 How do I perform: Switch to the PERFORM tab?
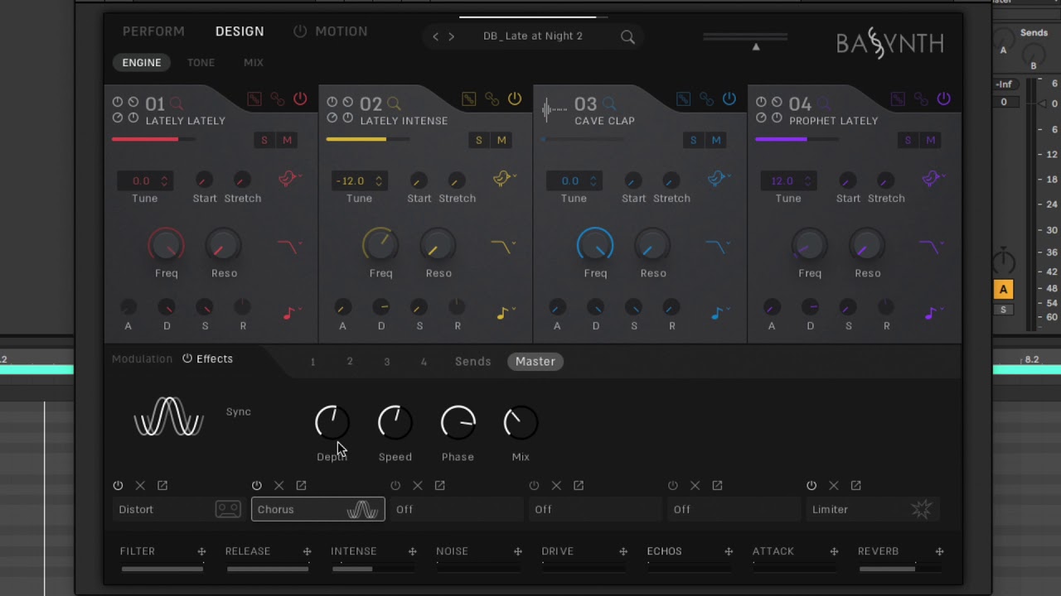pyautogui.click(x=153, y=31)
